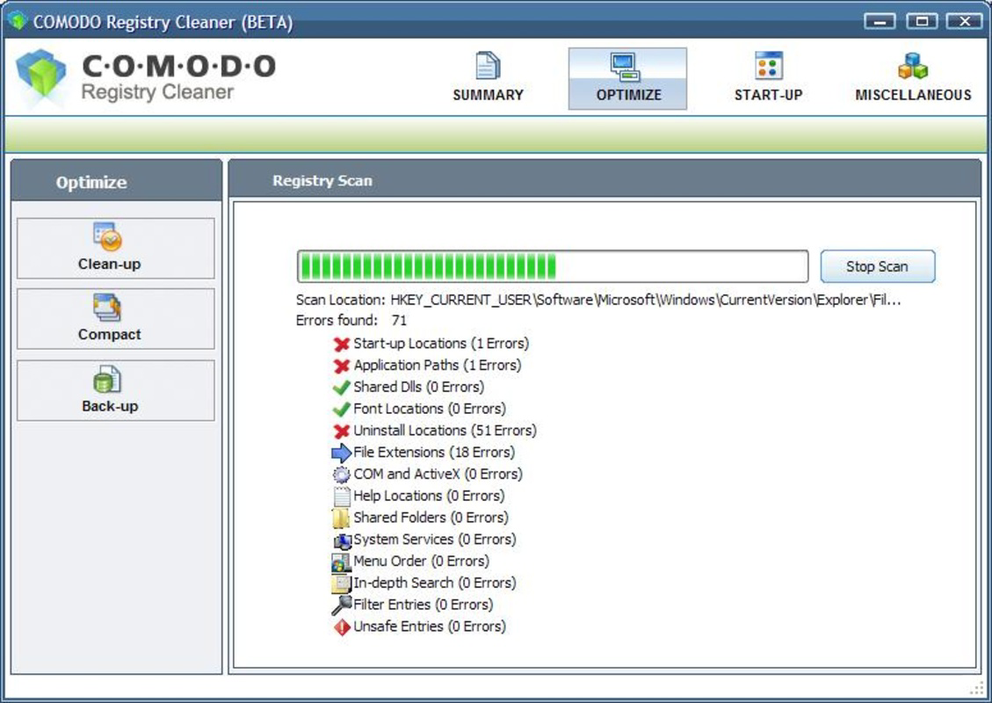Select 'Start-up Locations (1 Errors)' text
992x703 pixels.
[x=441, y=344]
